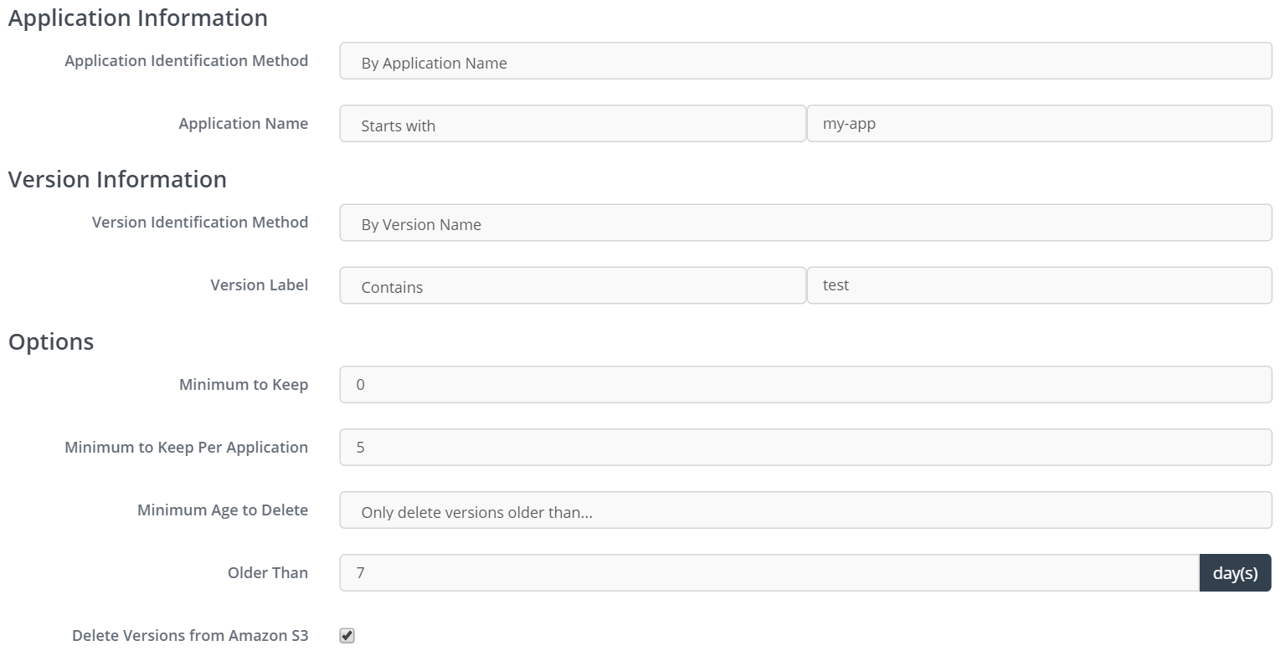Expand the "Only delete versions older than..." selector
The width and height of the screenshot is (1286, 661).
(x=804, y=510)
